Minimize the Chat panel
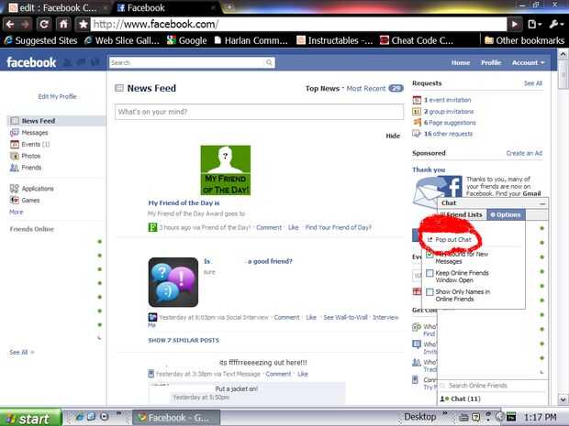Viewport: 569px width, 426px height. coord(542,203)
